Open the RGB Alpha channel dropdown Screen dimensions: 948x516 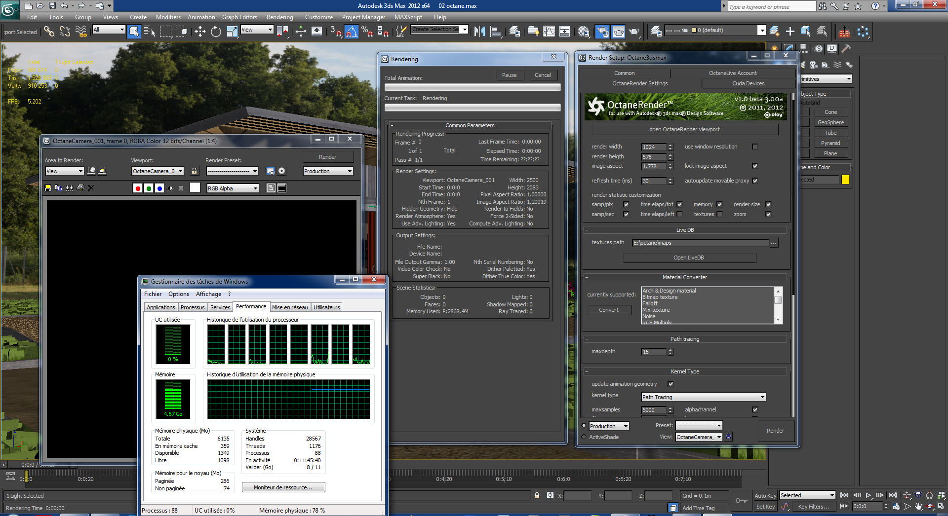(233, 188)
